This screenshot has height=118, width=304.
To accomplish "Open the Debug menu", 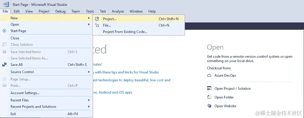I will (x=60, y=11).
